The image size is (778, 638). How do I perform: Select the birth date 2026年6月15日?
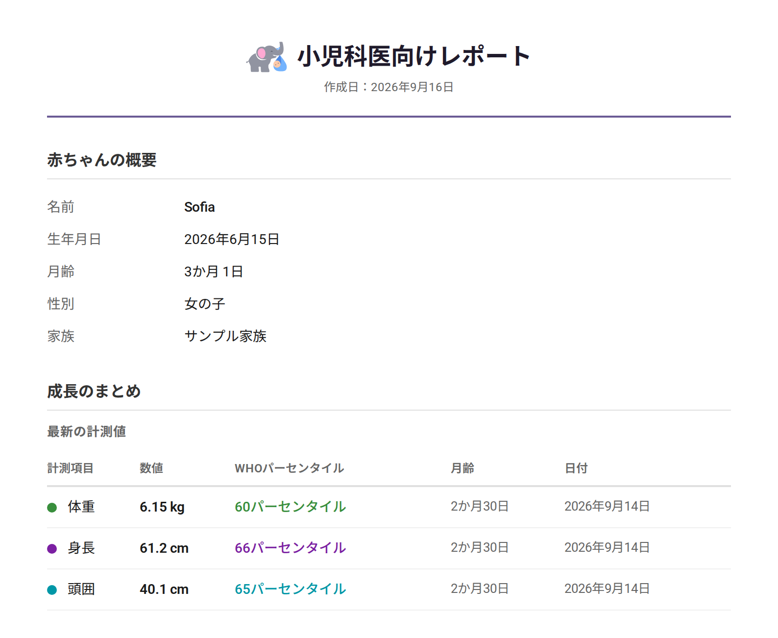pos(232,239)
